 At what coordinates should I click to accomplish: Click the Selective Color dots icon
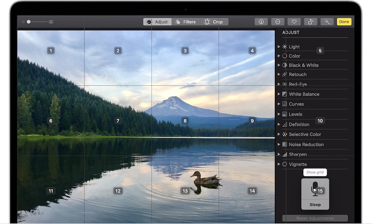point(285,134)
